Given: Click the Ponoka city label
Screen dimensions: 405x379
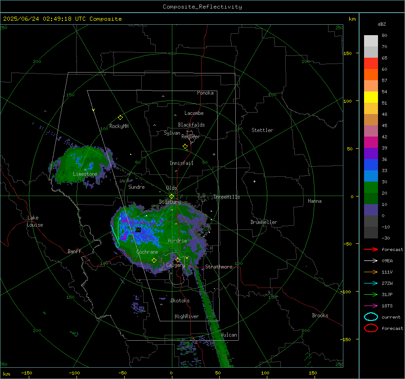Looking at the screenshot, I should pos(205,93).
